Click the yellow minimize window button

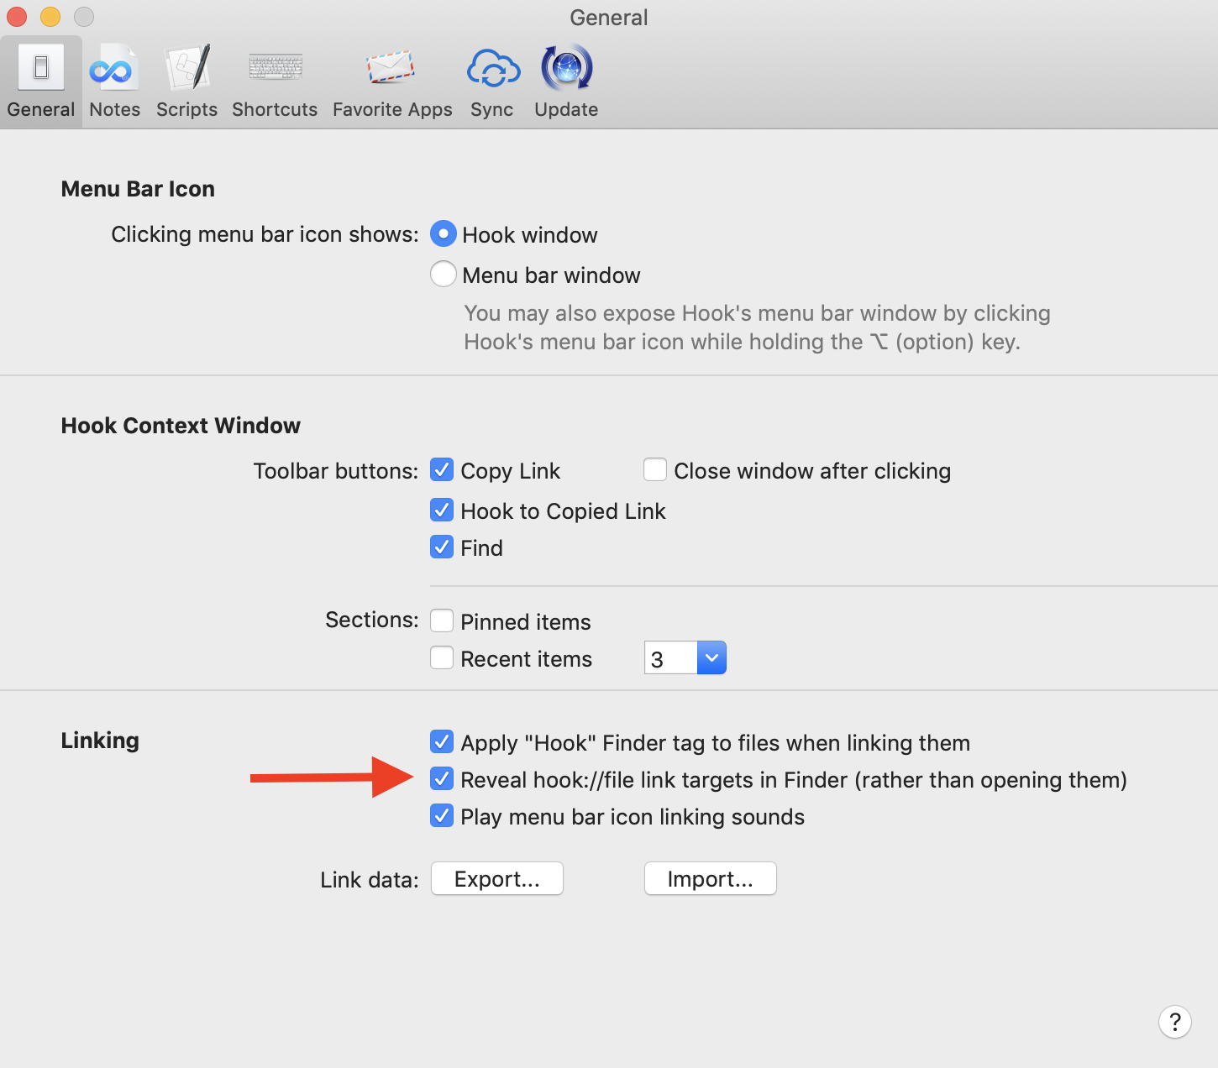(50, 17)
